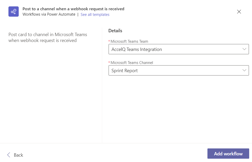Click the X icon to dismiss the dialog
Viewport: 252px width, 162px height.
[x=239, y=12]
